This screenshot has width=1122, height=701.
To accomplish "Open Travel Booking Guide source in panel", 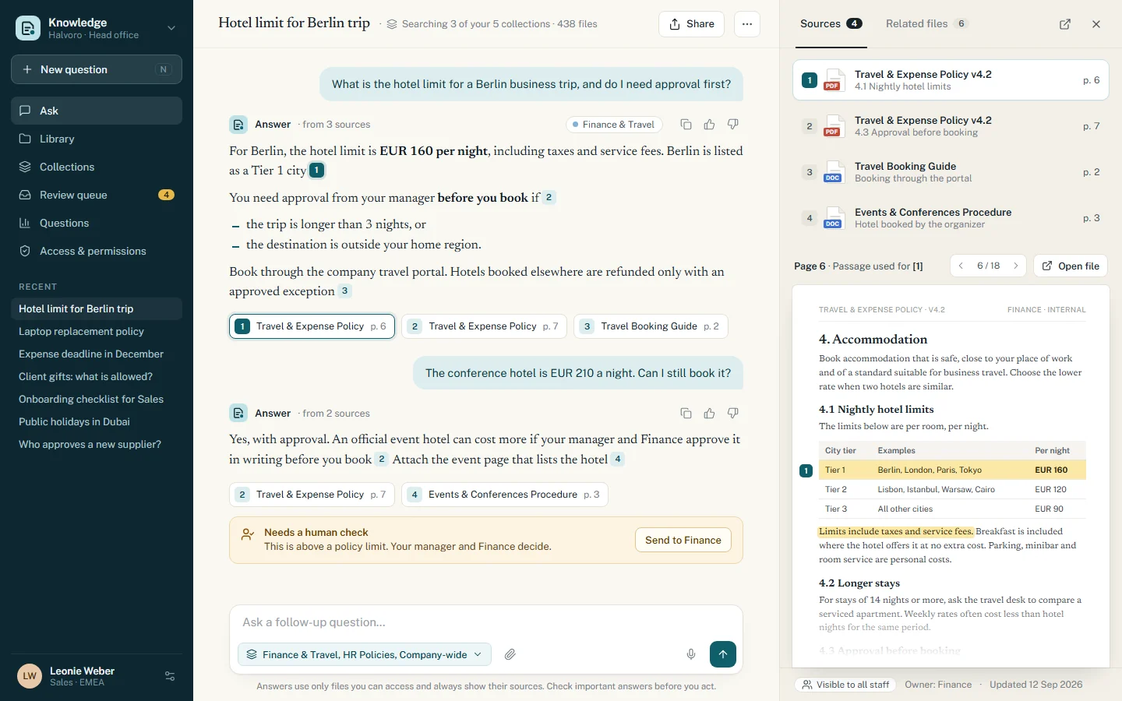I will pos(951,172).
